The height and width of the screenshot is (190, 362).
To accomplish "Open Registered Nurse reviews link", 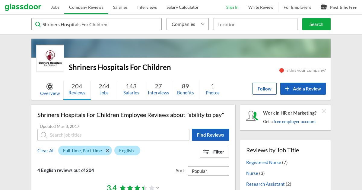I will 264,162.
